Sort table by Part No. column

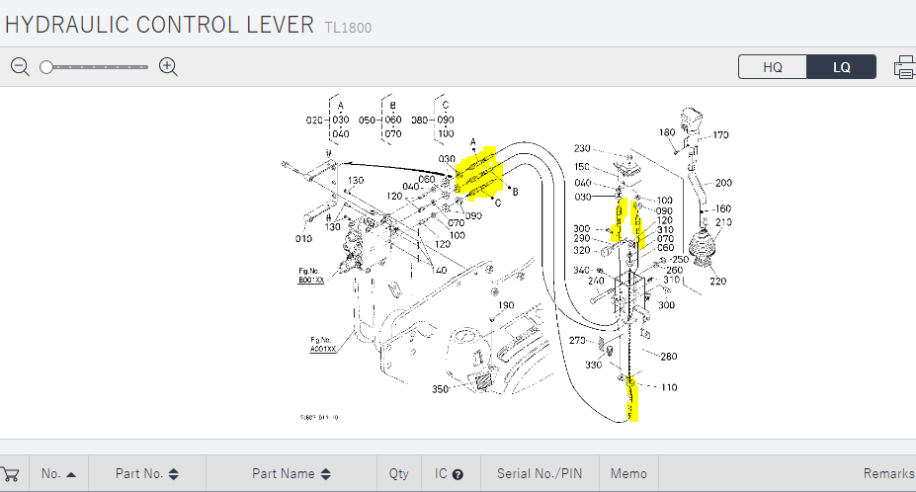pos(146,474)
